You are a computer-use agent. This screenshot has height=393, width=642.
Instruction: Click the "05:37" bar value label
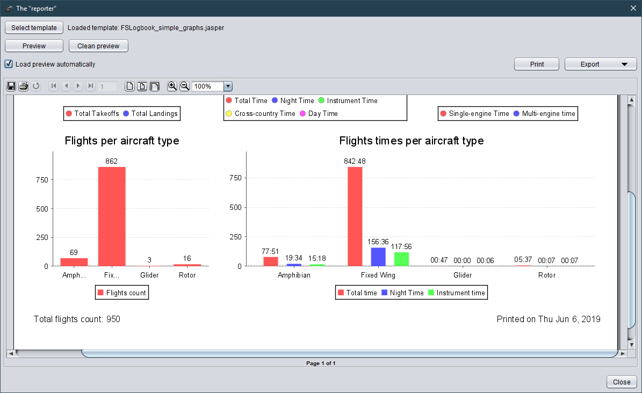point(523,259)
